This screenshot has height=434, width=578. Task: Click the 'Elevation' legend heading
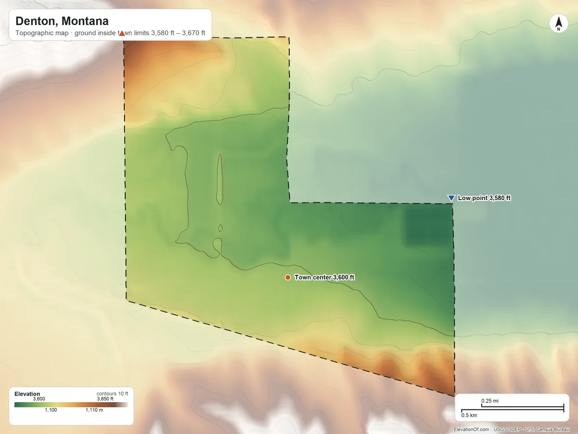pos(27,394)
